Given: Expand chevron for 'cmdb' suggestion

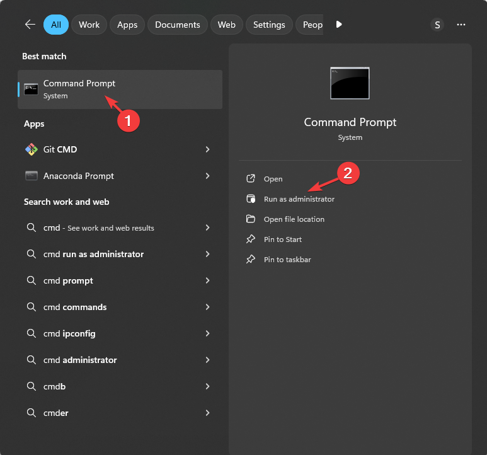Looking at the screenshot, I should pos(207,386).
